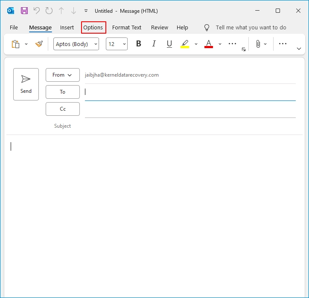Select the Message ribbon tab

click(41, 28)
